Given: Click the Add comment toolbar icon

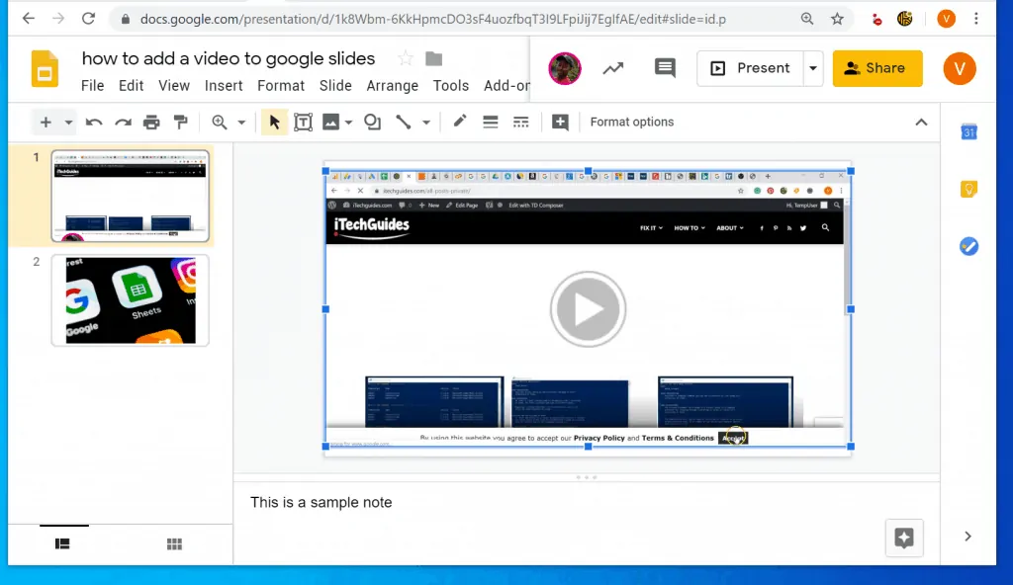Looking at the screenshot, I should pos(560,123).
